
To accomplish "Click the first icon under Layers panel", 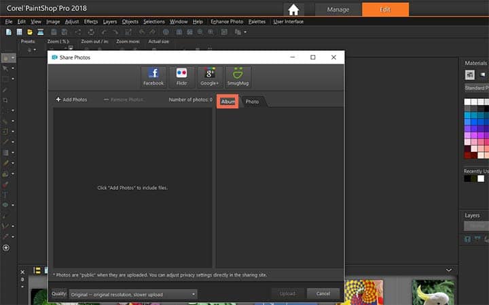I will [x=467, y=239].
